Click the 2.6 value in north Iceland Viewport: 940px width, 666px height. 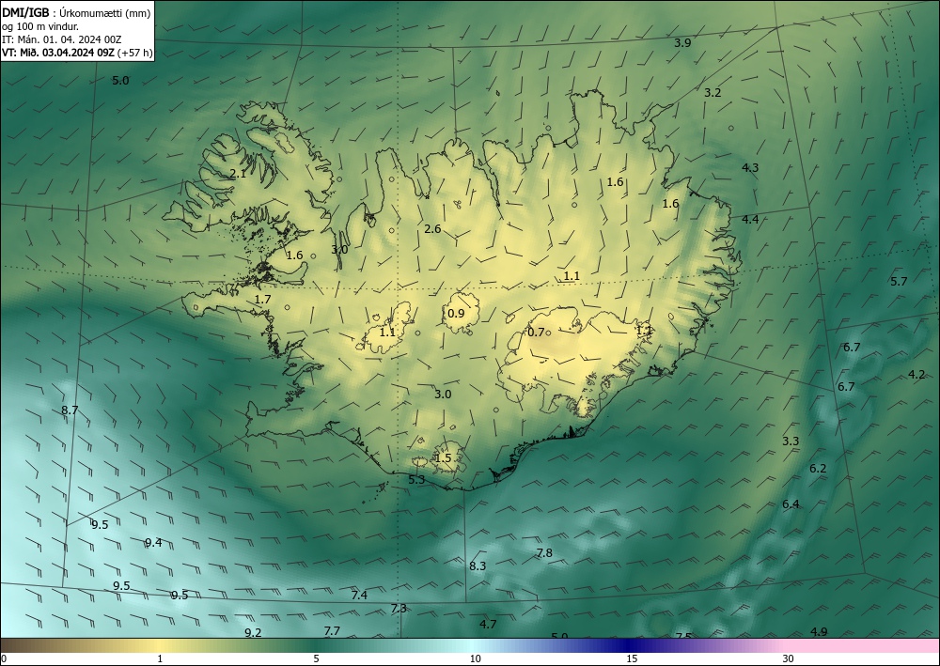432,229
